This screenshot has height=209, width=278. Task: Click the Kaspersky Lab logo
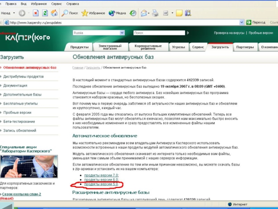tap(26, 37)
